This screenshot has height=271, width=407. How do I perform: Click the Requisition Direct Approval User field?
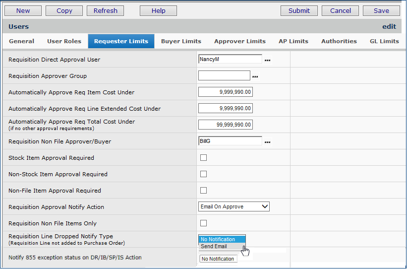(230, 60)
